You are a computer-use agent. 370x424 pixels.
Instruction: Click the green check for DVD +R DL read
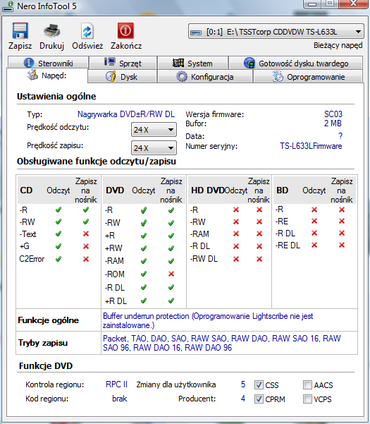pos(144,301)
